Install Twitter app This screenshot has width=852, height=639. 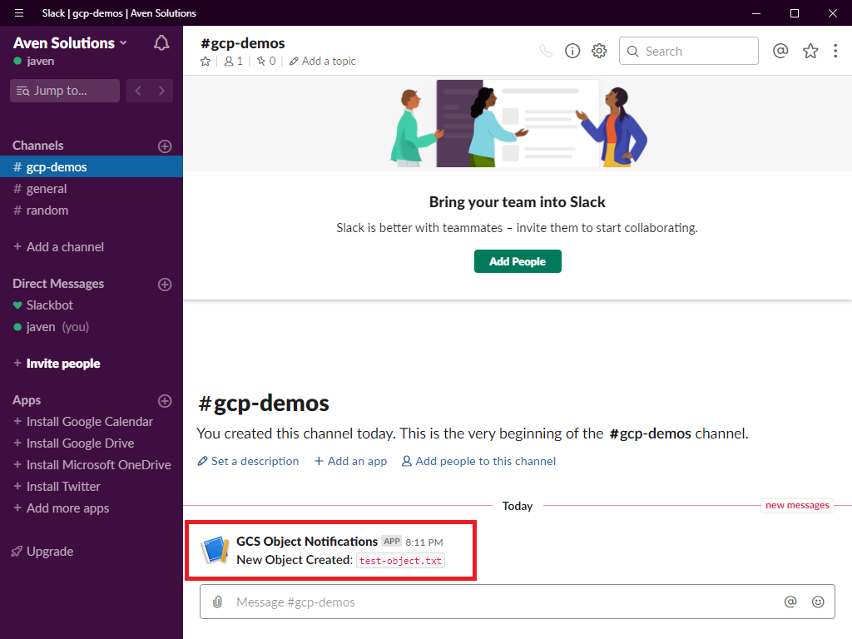pos(57,487)
